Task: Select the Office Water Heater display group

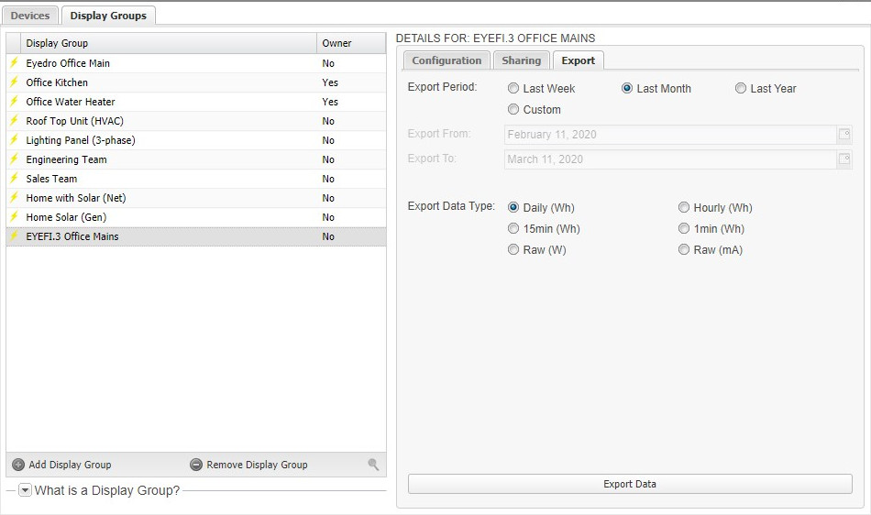Action: (196, 102)
